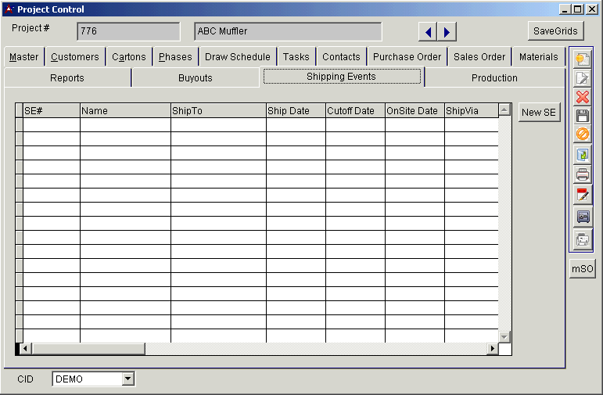Screen dimensions: 603x395
Task: Click the new record icon in side toolbar
Action: (582, 59)
